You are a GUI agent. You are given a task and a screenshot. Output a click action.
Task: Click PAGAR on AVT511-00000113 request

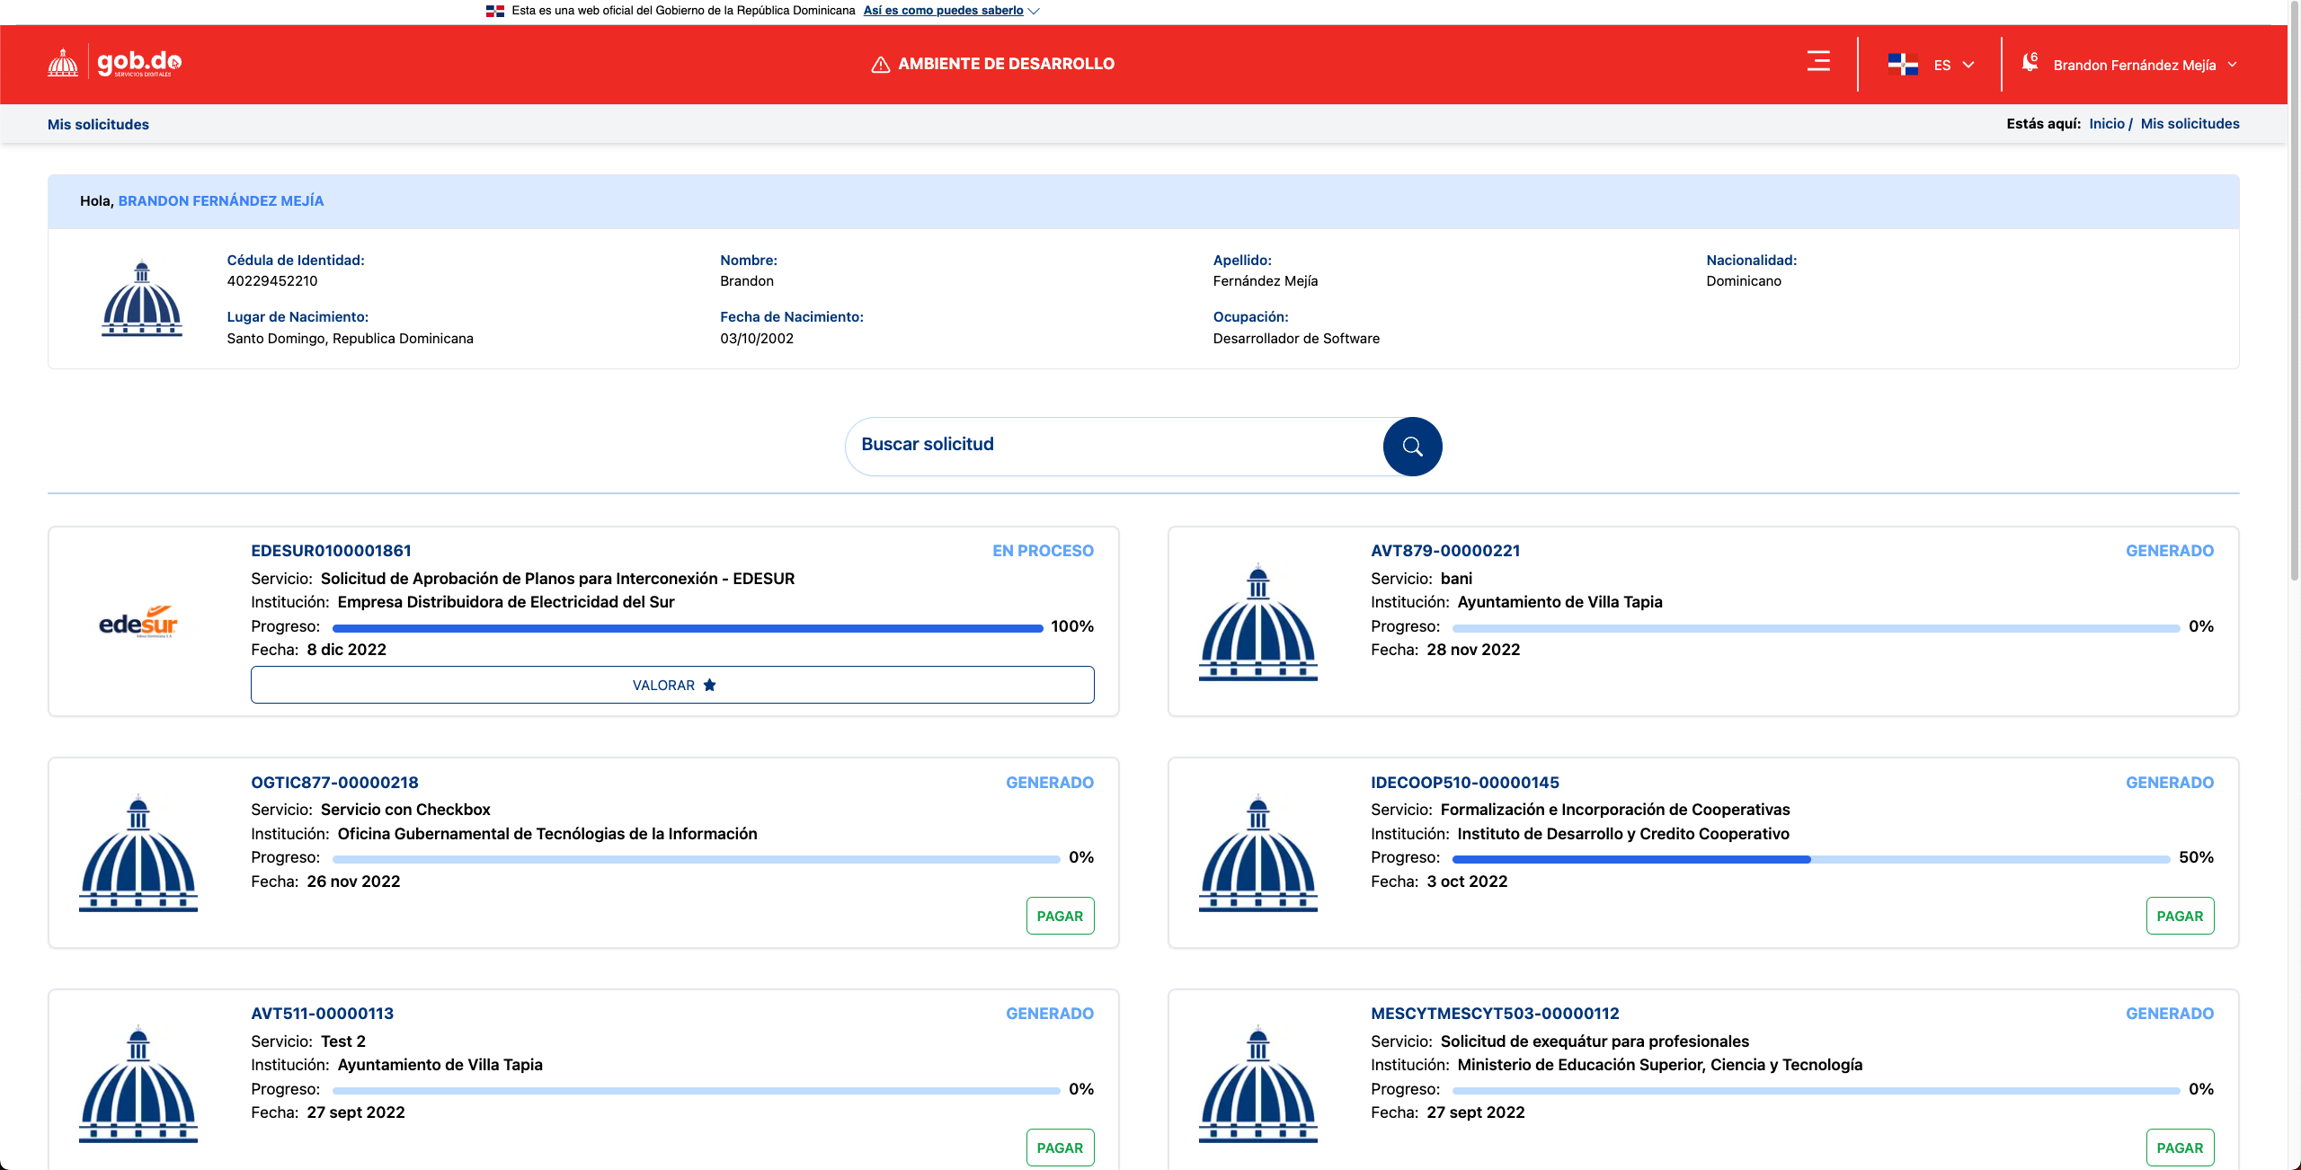click(1060, 1148)
